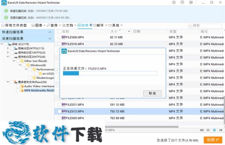Sort the list by the 日期 column header
Viewport: 225px width, 145px height.
point(136,31)
